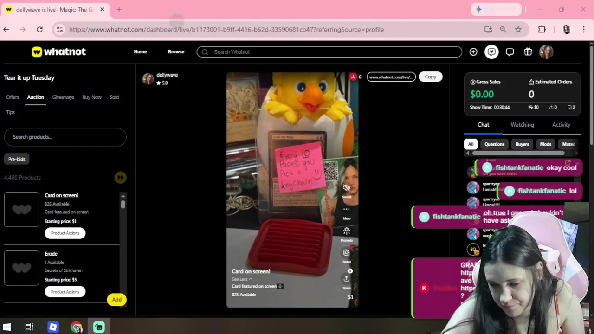This screenshot has width=594, height=334.
Task: Open Product Actions for Card on screen!
Action: pyautogui.click(x=65, y=233)
